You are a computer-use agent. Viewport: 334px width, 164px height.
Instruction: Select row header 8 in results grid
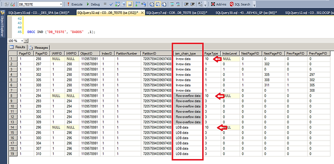13,95
